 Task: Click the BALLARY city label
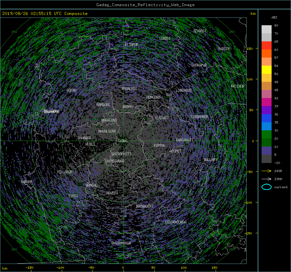pos(210,160)
